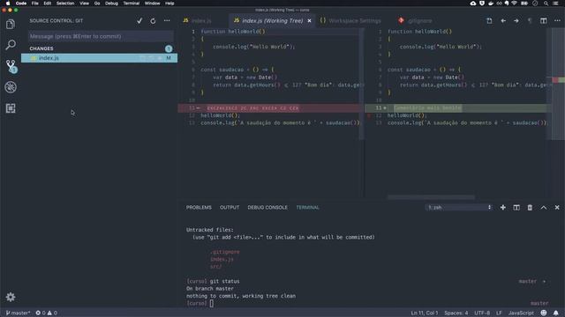Commit changes with the checkmark icon
Image resolution: width=565 pixels, height=317 pixels.
pos(139,21)
